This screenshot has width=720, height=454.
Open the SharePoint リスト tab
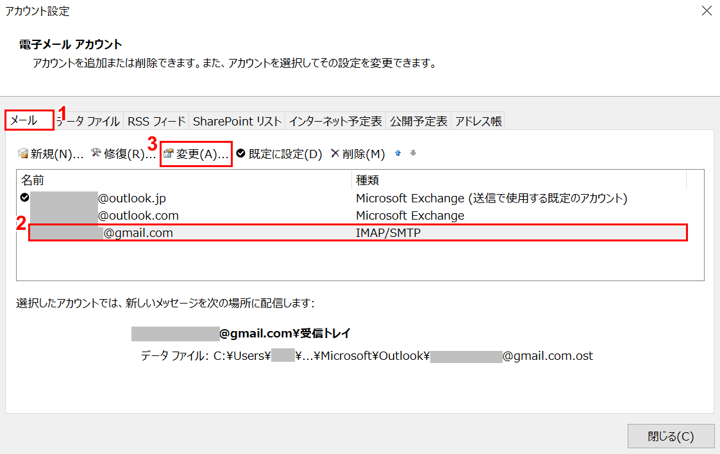coord(237,121)
